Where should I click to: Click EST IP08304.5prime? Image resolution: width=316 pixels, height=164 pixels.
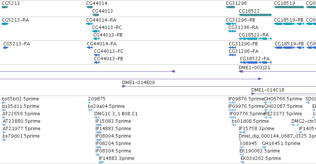click(113, 151)
